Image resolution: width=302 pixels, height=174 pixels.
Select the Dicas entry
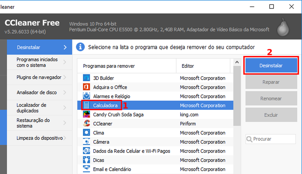pyautogui.click(x=155, y=160)
